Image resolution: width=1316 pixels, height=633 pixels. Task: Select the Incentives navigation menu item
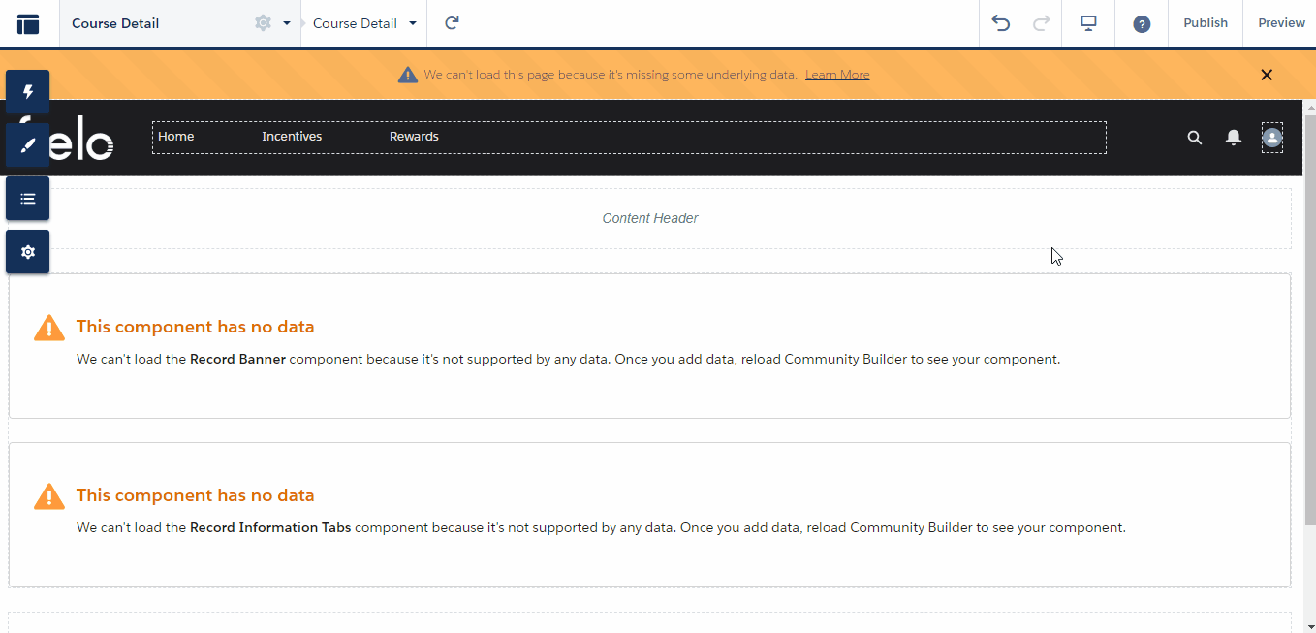tap(292, 137)
